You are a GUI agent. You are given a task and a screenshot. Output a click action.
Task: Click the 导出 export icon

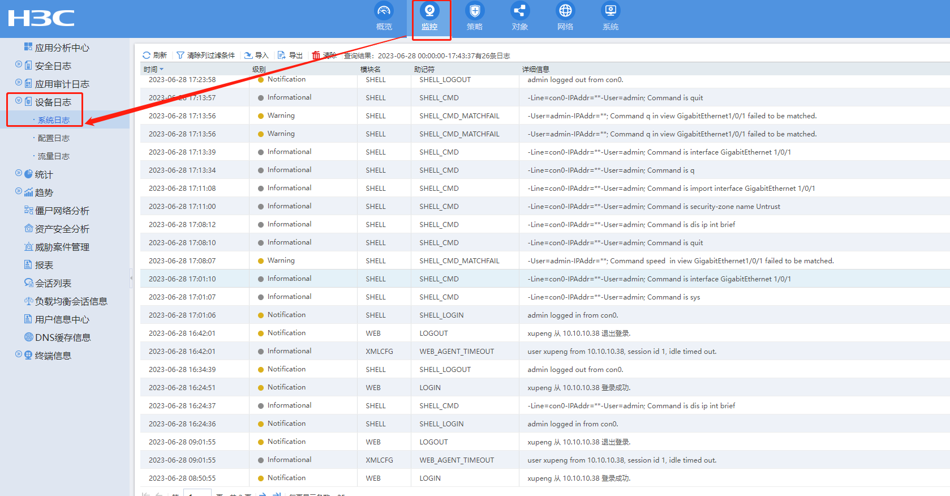(x=282, y=55)
